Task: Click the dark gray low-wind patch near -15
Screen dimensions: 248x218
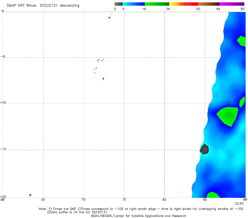Action: pos(204,149)
